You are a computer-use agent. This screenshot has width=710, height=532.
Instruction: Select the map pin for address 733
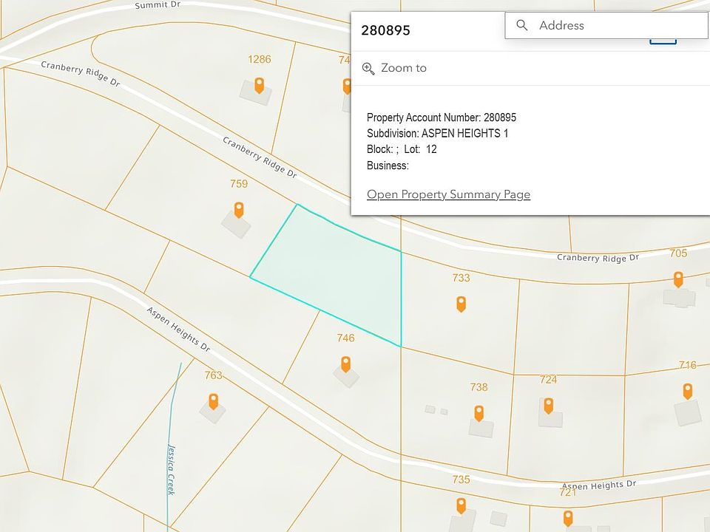[461, 304]
